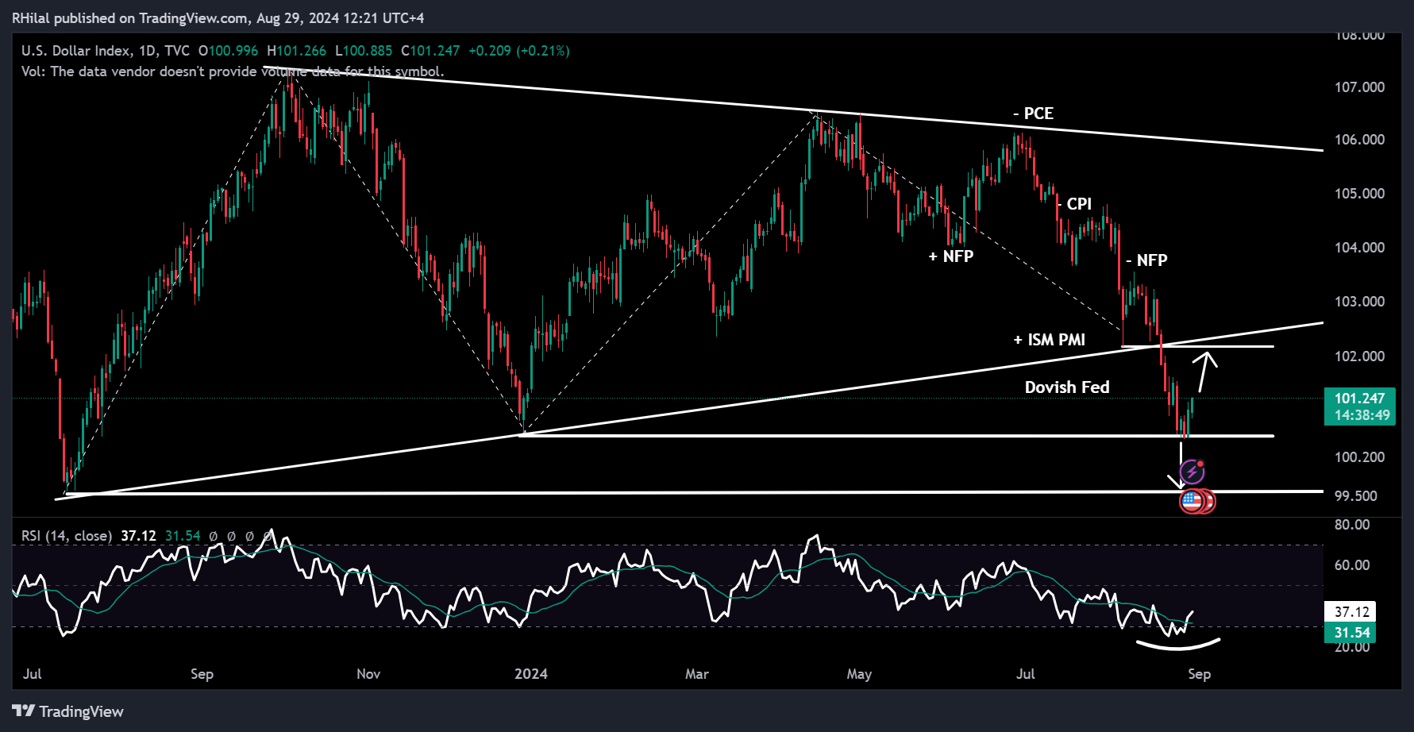The height and width of the screenshot is (732, 1414).
Task: Select the '- PCE' annotation text
Action: [x=1034, y=114]
